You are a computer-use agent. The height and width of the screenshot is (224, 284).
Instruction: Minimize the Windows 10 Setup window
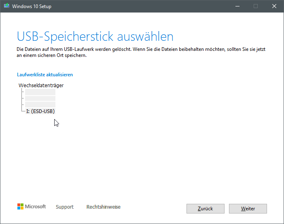coord(237,6)
